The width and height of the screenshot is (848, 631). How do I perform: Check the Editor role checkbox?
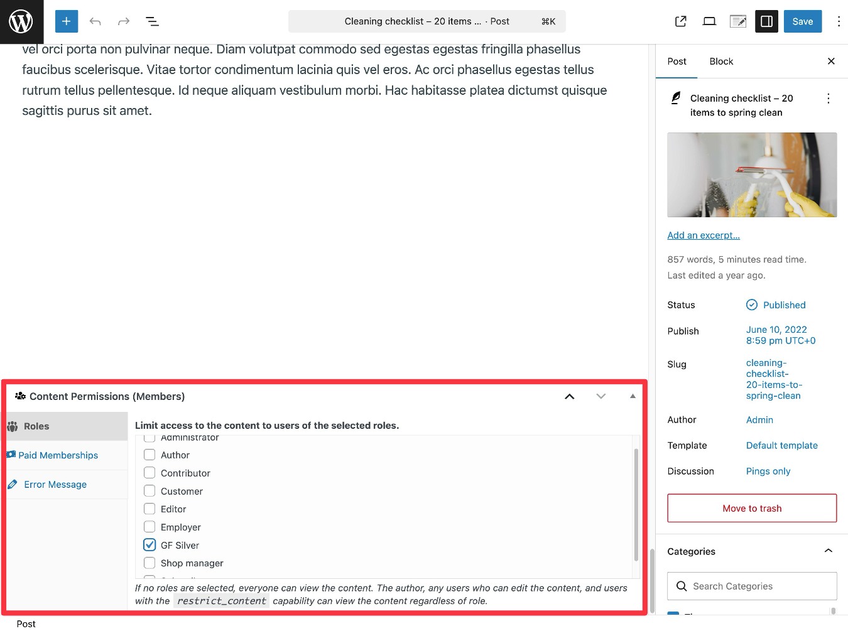pos(149,509)
